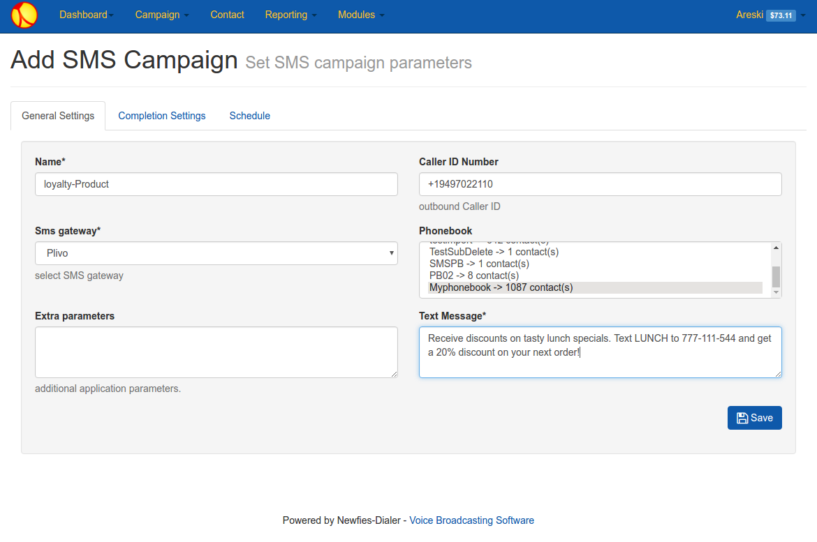Click the Newfies-Dialer logo icon
Screen dimensions: 817x542
click(24, 15)
